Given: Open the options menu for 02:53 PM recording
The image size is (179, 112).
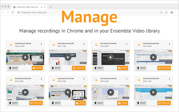Looking at the screenshot, I should (84, 44).
